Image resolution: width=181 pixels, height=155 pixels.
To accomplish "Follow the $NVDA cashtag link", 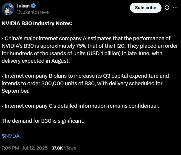I will pyautogui.click(x=11, y=136).
